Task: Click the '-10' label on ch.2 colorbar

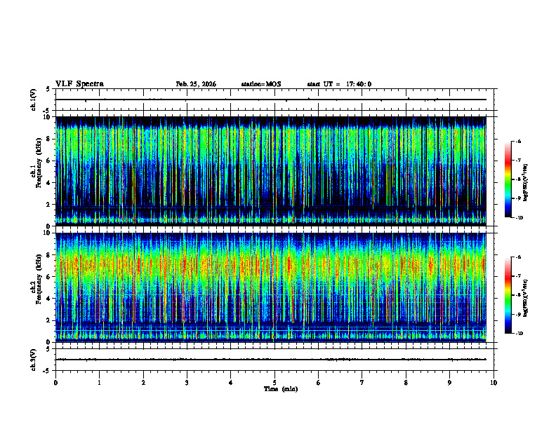Action: coord(519,334)
